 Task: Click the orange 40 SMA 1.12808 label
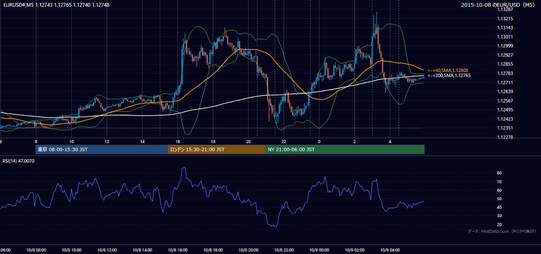pos(448,70)
